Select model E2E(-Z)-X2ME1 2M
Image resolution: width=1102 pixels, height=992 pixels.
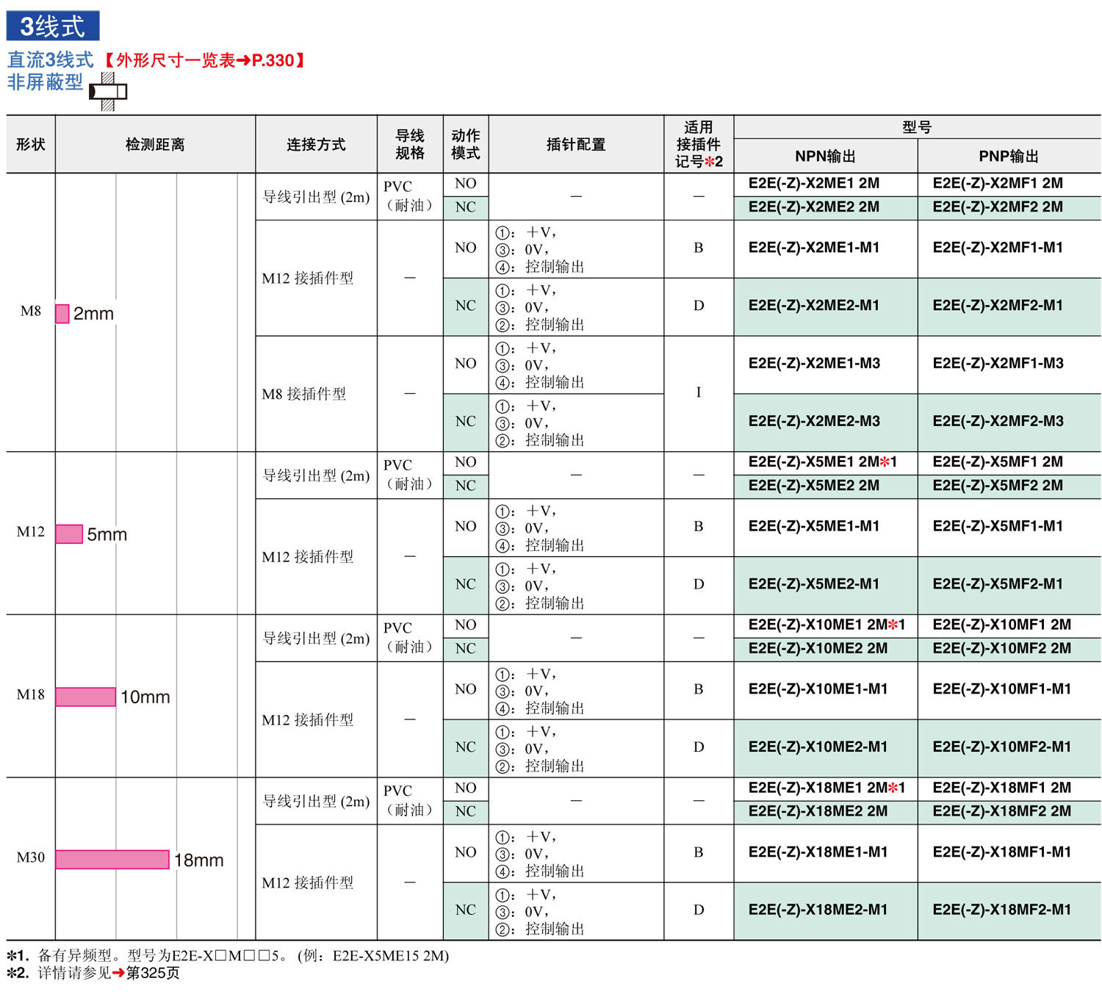[x=814, y=184]
